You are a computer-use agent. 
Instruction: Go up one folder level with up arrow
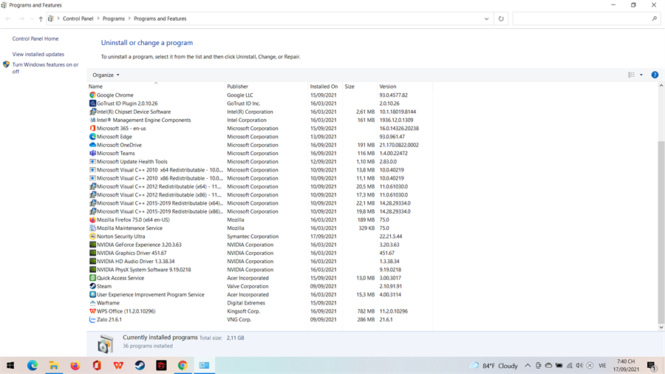click(x=41, y=18)
